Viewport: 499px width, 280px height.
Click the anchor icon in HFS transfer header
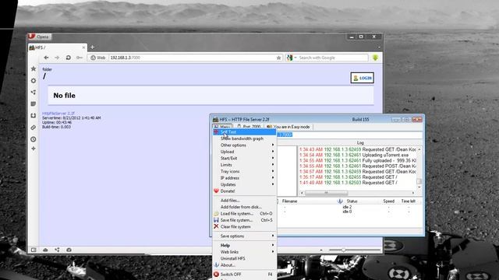[340, 201]
